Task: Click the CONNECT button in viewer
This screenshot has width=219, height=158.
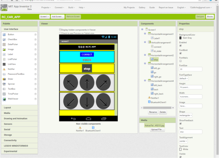Action: click(87, 54)
